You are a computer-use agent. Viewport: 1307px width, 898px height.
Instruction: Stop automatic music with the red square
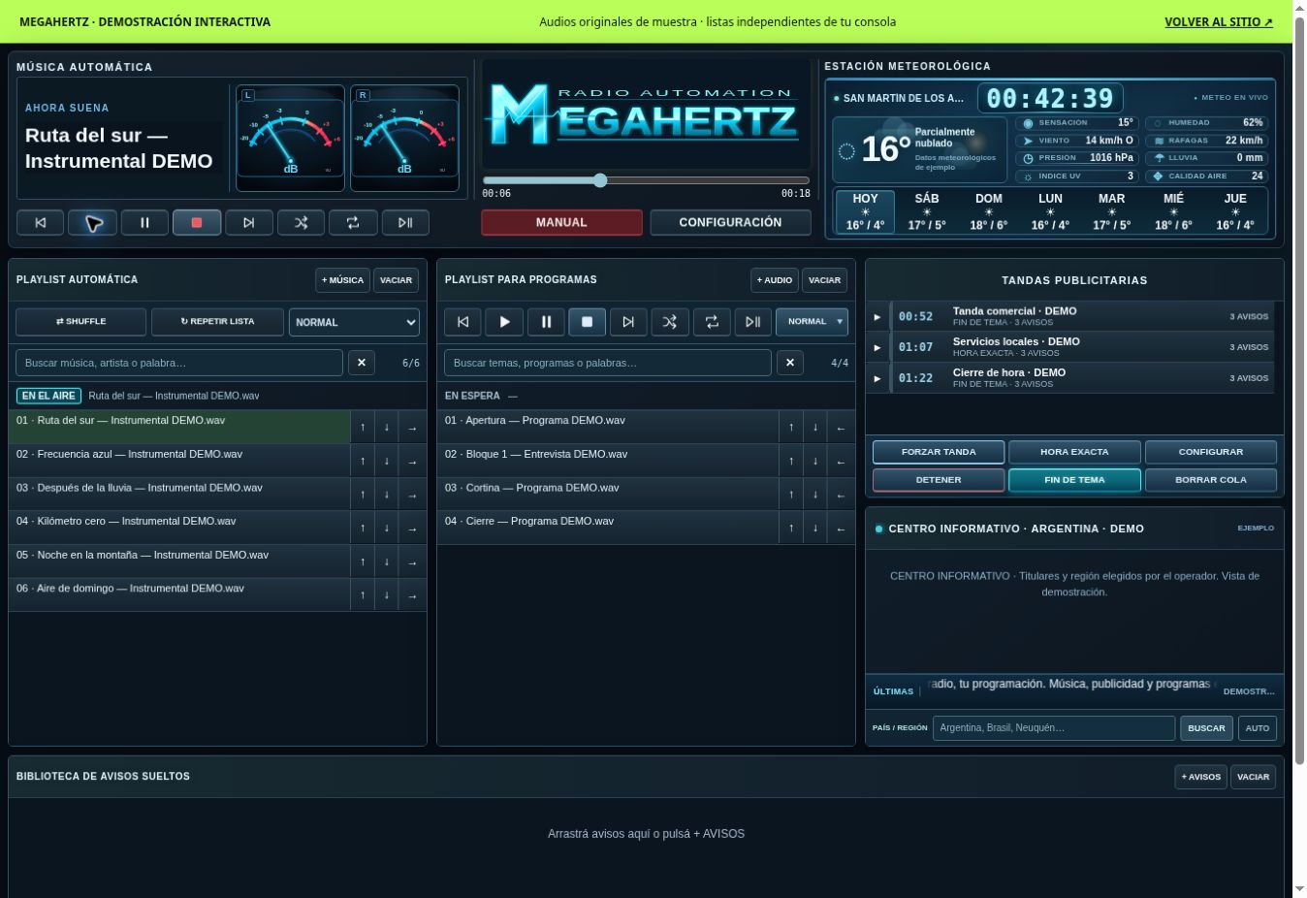click(197, 223)
